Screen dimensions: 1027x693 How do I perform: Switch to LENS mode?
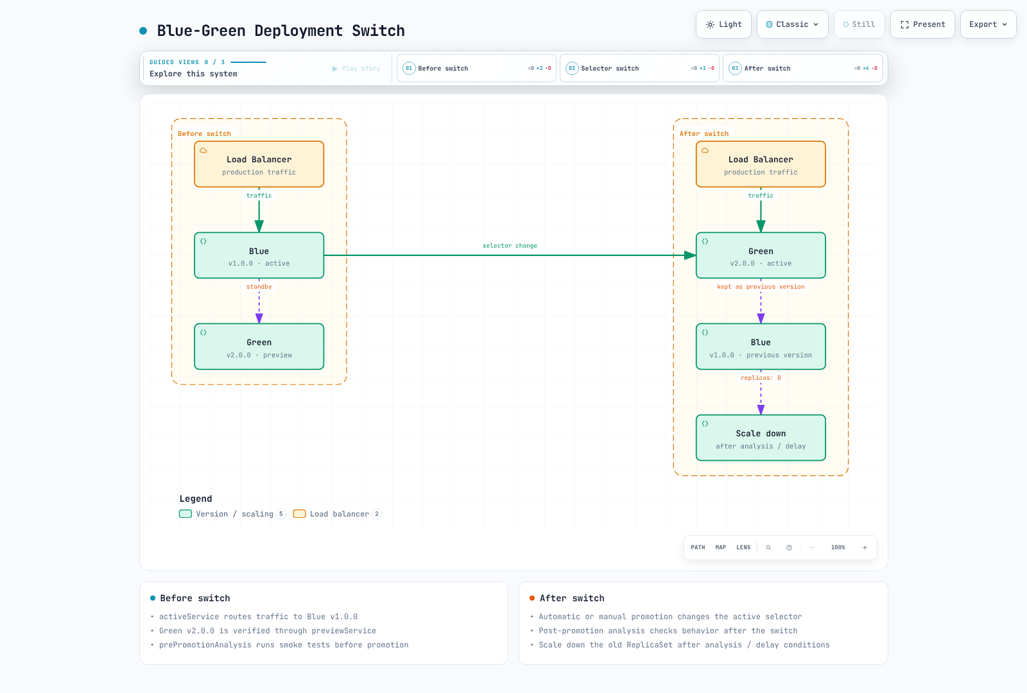tap(743, 547)
